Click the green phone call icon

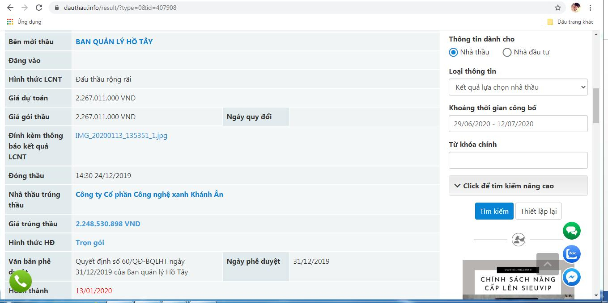click(x=21, y=281)
